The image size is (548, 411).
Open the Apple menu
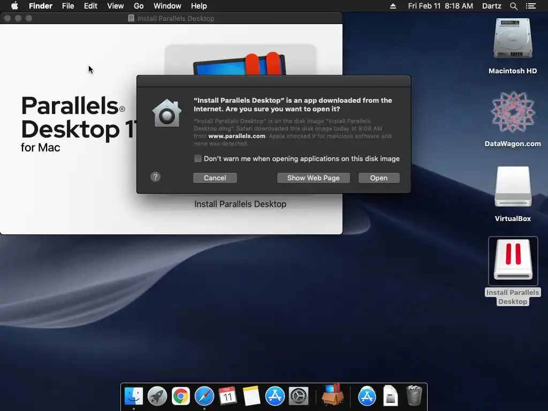pos(14,6)
